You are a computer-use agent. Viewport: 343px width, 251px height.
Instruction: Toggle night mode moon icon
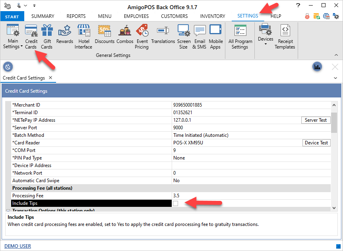(8, 67)
